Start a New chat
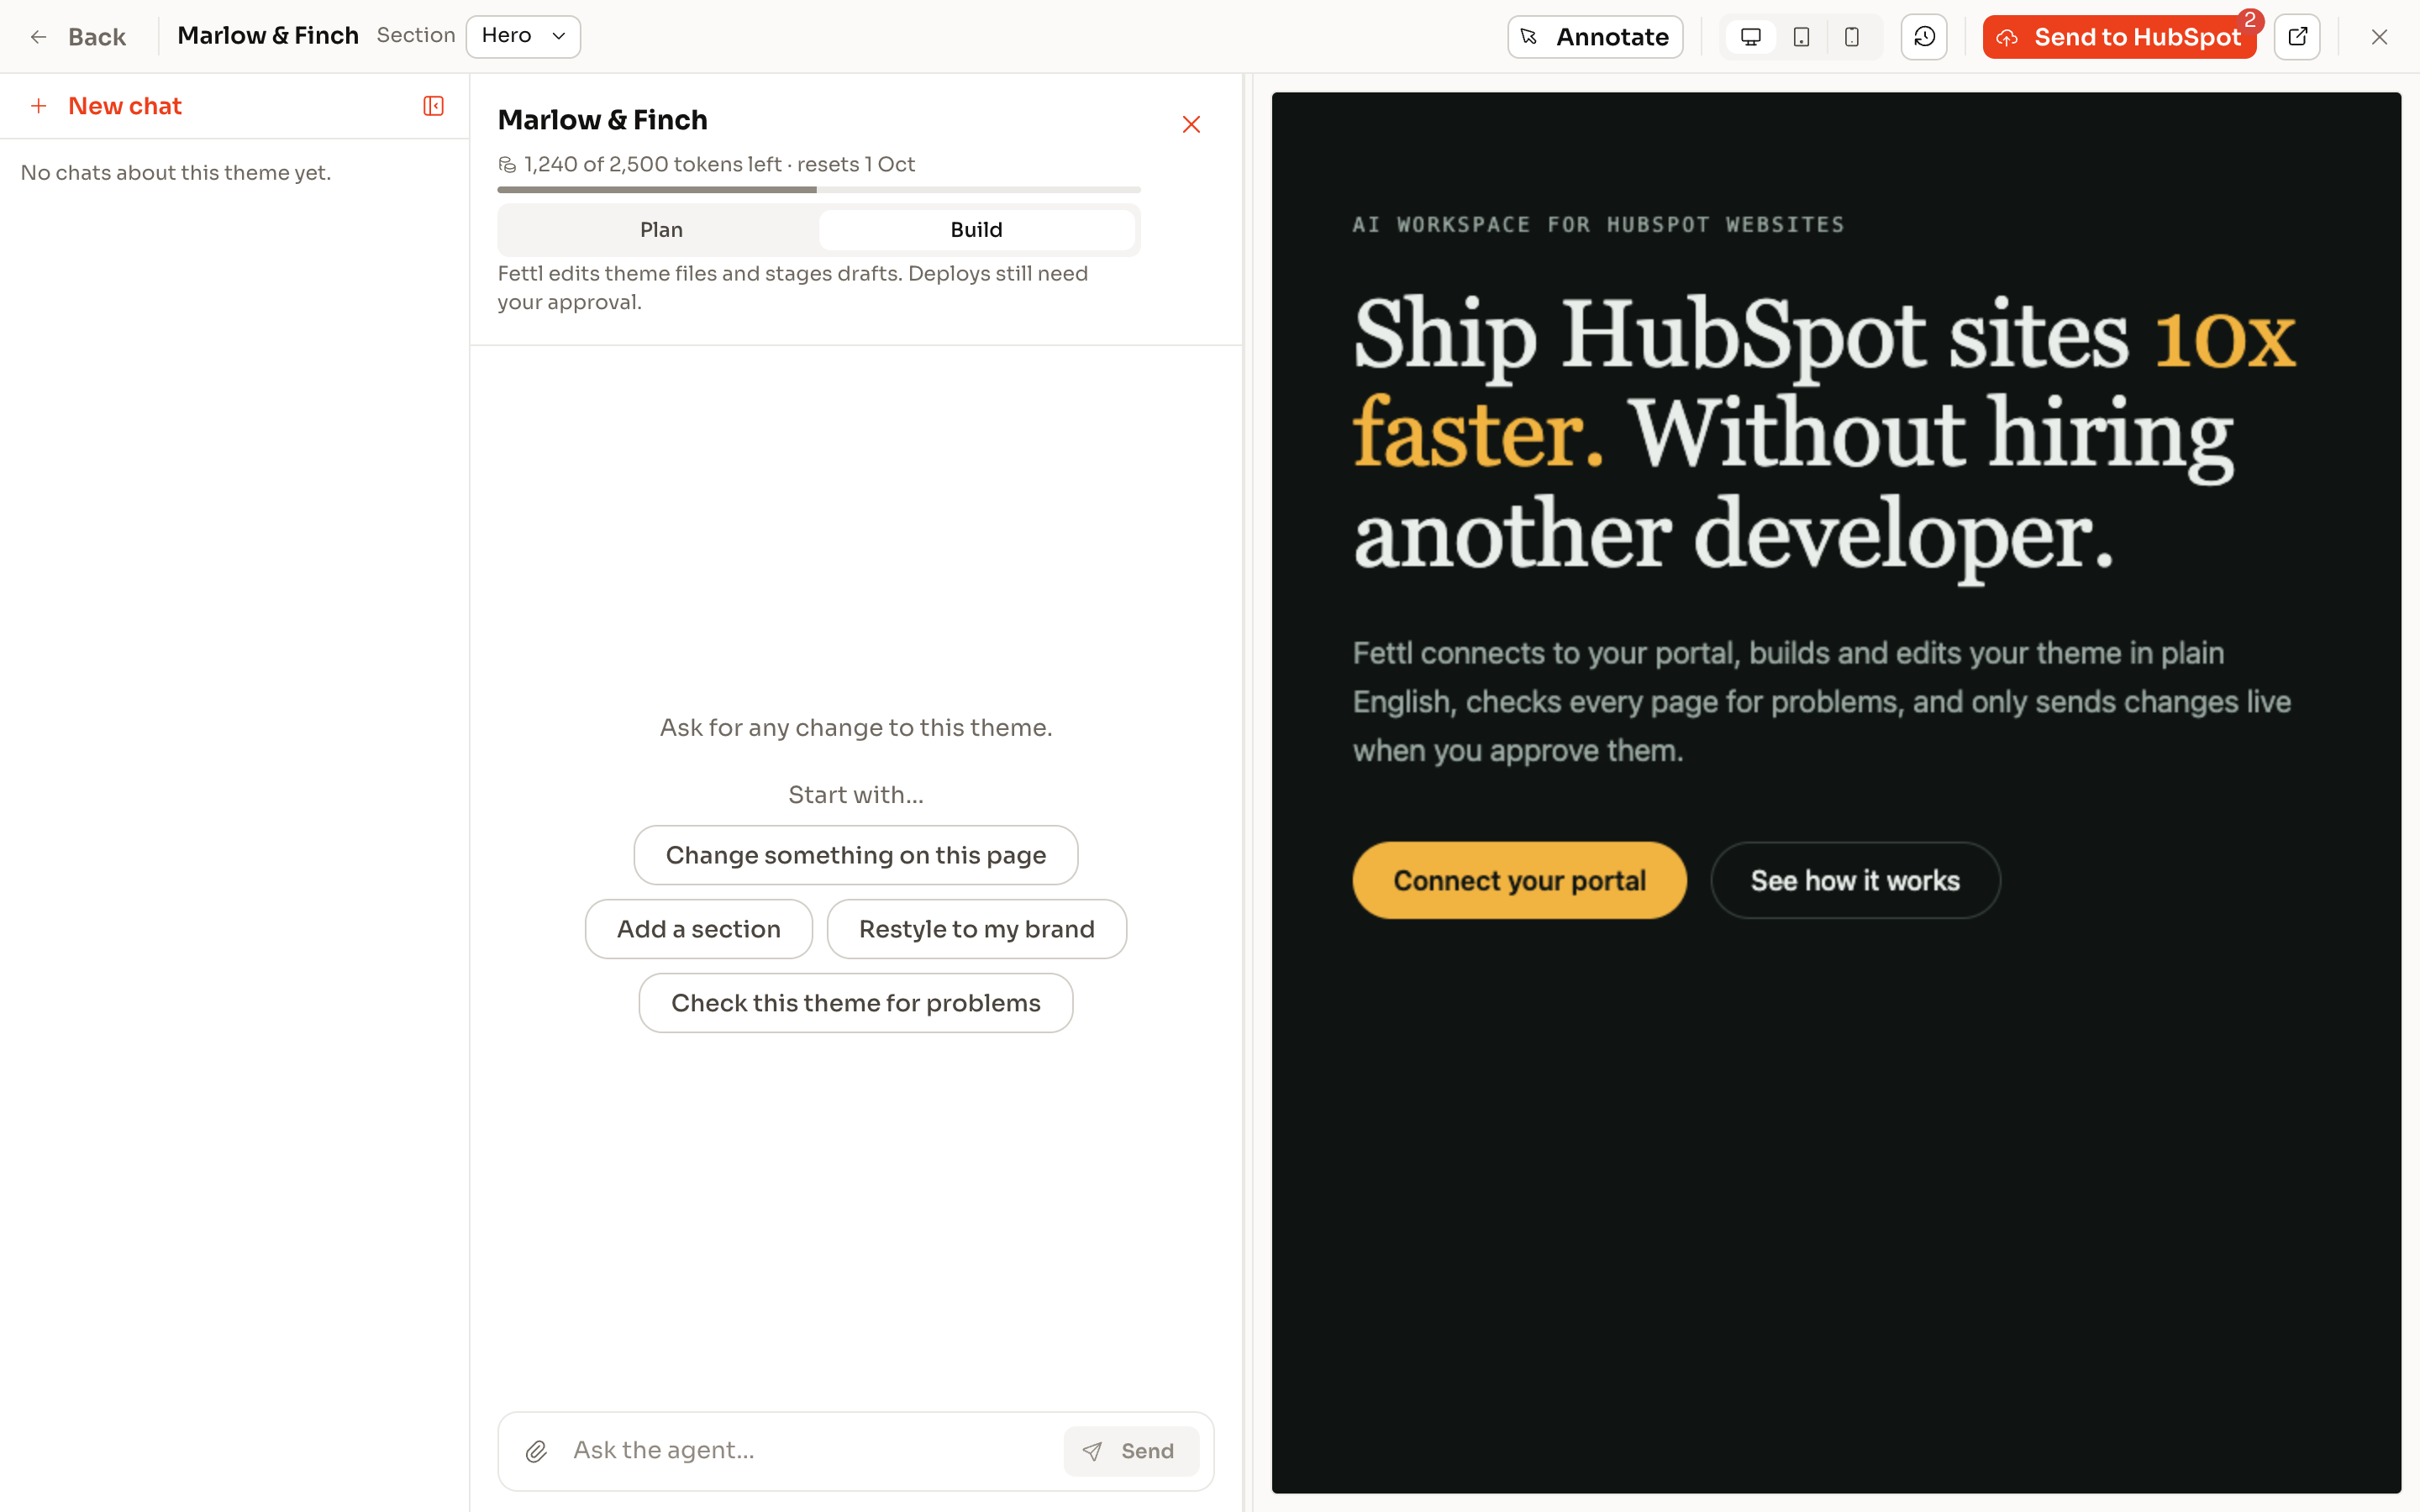The image size is (2420, 1512). 106,106
